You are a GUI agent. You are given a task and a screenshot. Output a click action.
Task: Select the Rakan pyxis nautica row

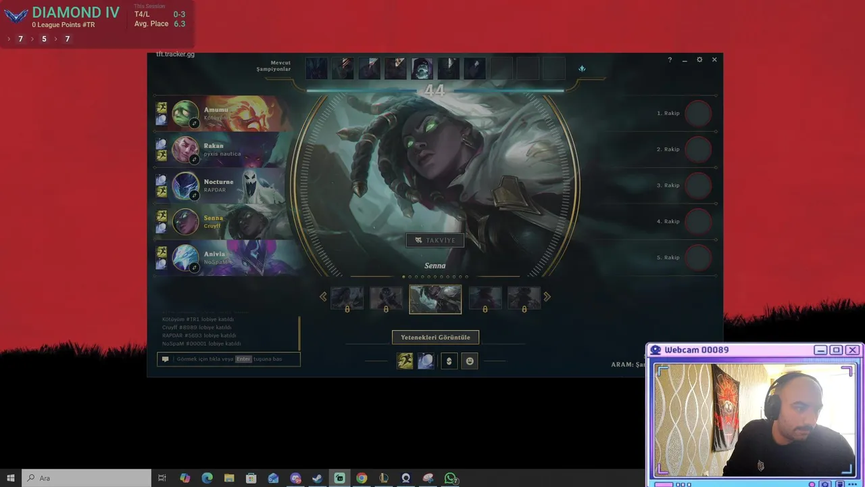(x=224, y=149)
